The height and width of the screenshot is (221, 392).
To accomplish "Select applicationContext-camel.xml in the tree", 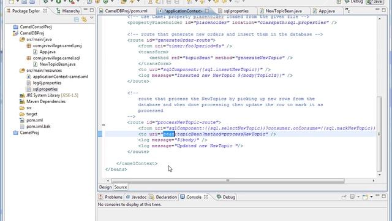I will (x=60, y=77).
